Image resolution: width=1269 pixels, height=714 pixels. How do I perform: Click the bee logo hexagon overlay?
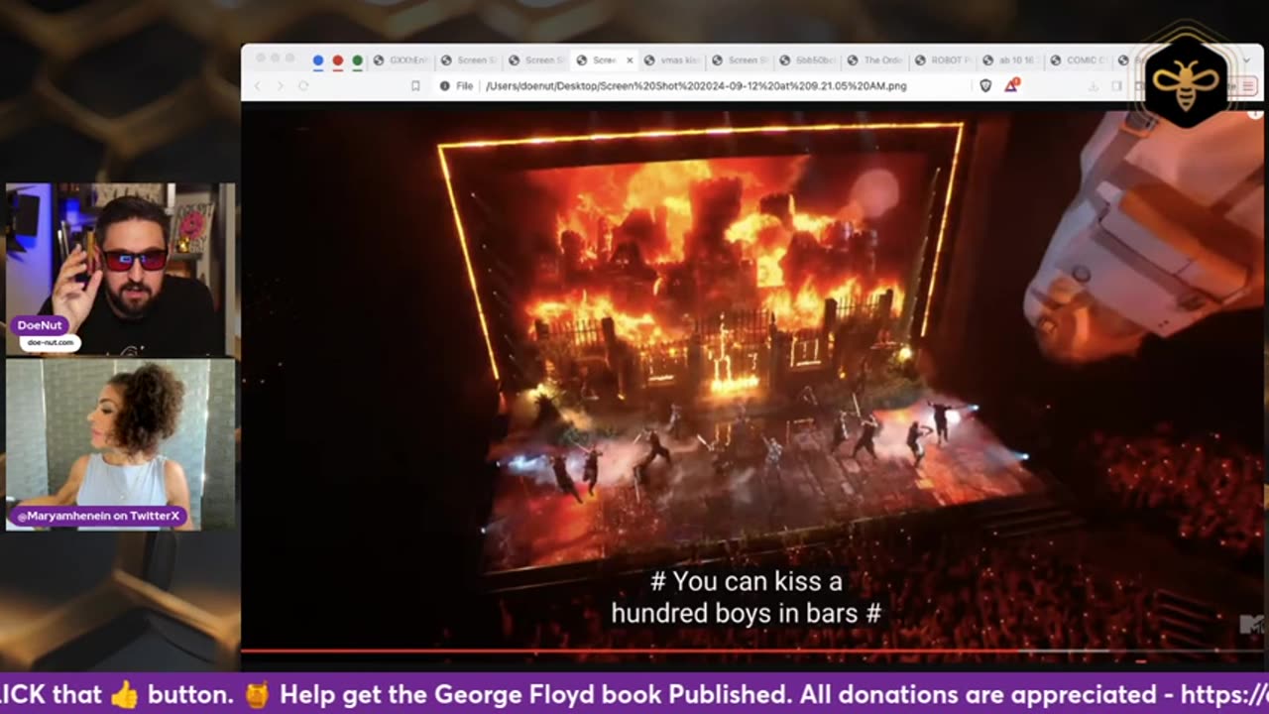(1186, 81)
